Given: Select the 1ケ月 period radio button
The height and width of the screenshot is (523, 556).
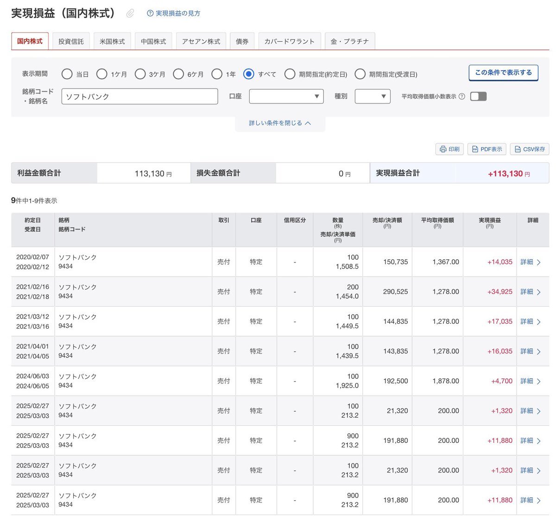Looking at the screenshot, I should (x=102, y=74).
